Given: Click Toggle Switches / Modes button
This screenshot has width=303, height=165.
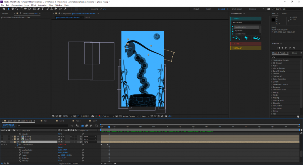Looking at the screenshot, I should tap(68, 163).
